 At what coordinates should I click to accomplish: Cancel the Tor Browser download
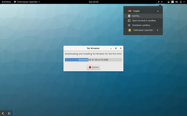point(93,67)
